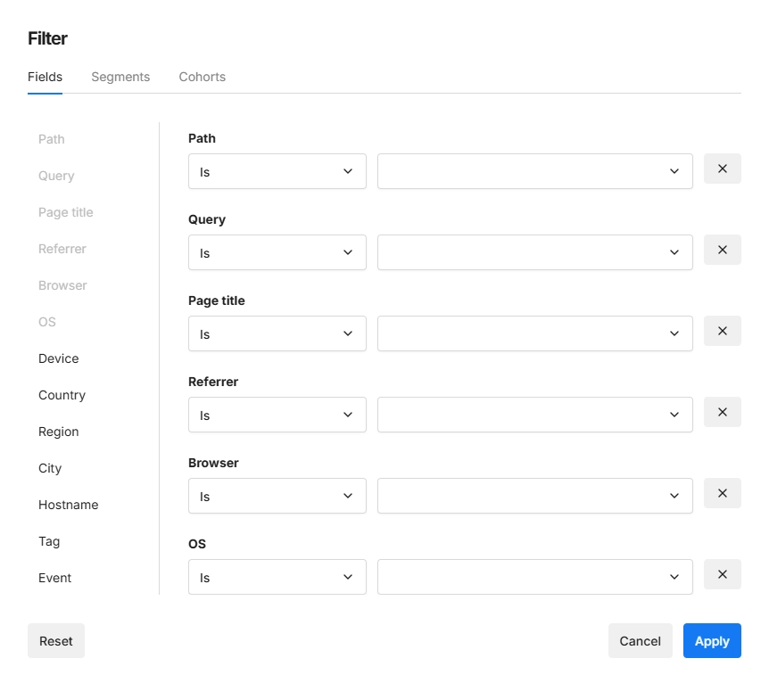The width and height of the screenshot is (769, 683).
Task: Remove the Browser filter row
Action: (722, 493)
